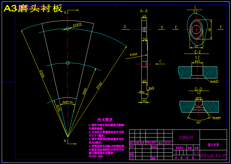The height and width of the screenshot is (164, 231).
Task: Click the drawing number "QM2410-03-115"
Action: [213, 156]
